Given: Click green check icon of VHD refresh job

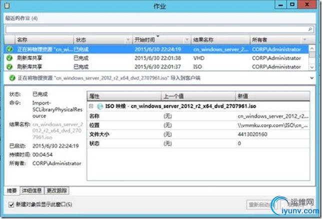Looking at the screenshot, I should (x=9, y=58).
